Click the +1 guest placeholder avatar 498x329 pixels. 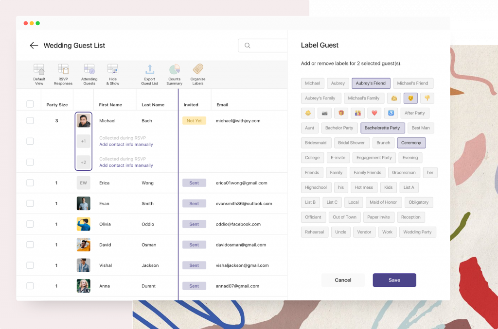click(84, 141)
